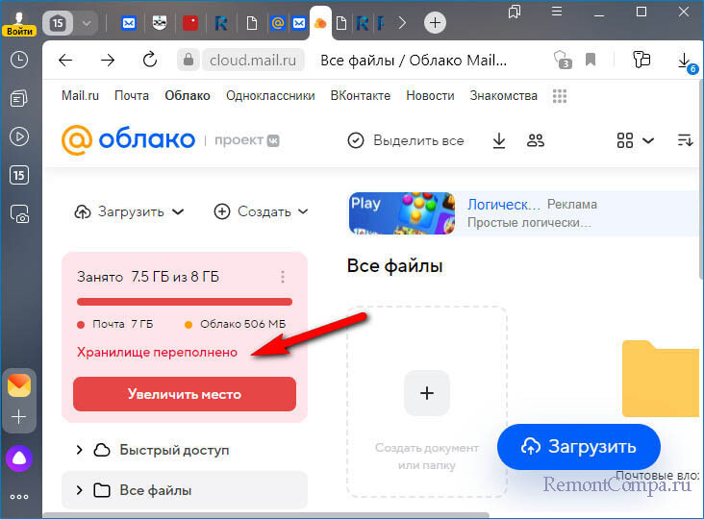
Task: Open the Загрузить dropdown in left panel
Action: tap(128, 211)
